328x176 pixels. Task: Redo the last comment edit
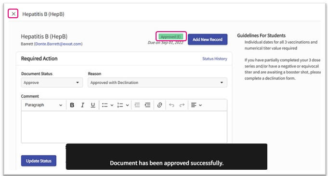click(182, 105)
